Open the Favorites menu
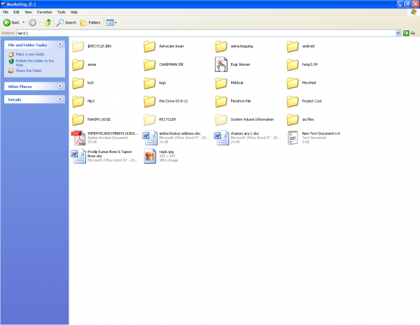420x325 pixels. [x=43, y=12]
